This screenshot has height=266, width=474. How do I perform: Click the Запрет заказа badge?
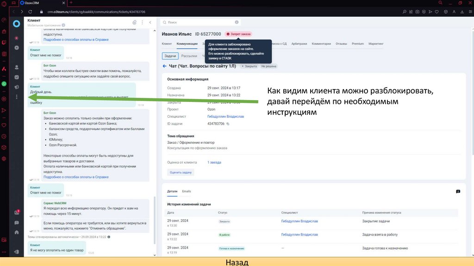(x=238, y=34)
